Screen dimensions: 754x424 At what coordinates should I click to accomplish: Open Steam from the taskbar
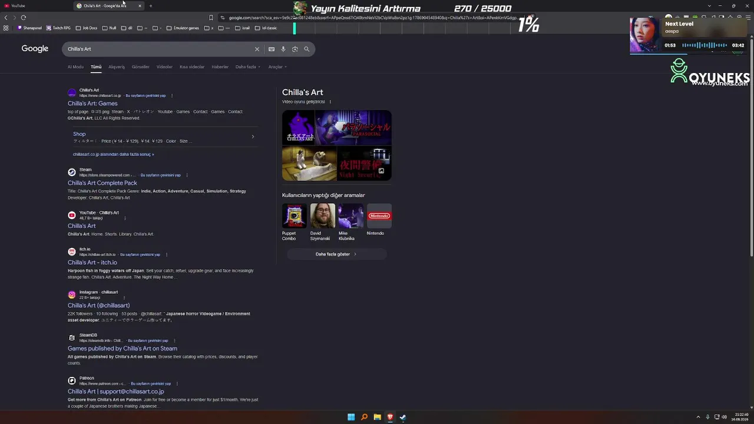403,417
